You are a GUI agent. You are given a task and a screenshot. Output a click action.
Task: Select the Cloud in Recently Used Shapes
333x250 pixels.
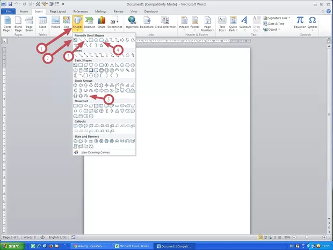133,40
